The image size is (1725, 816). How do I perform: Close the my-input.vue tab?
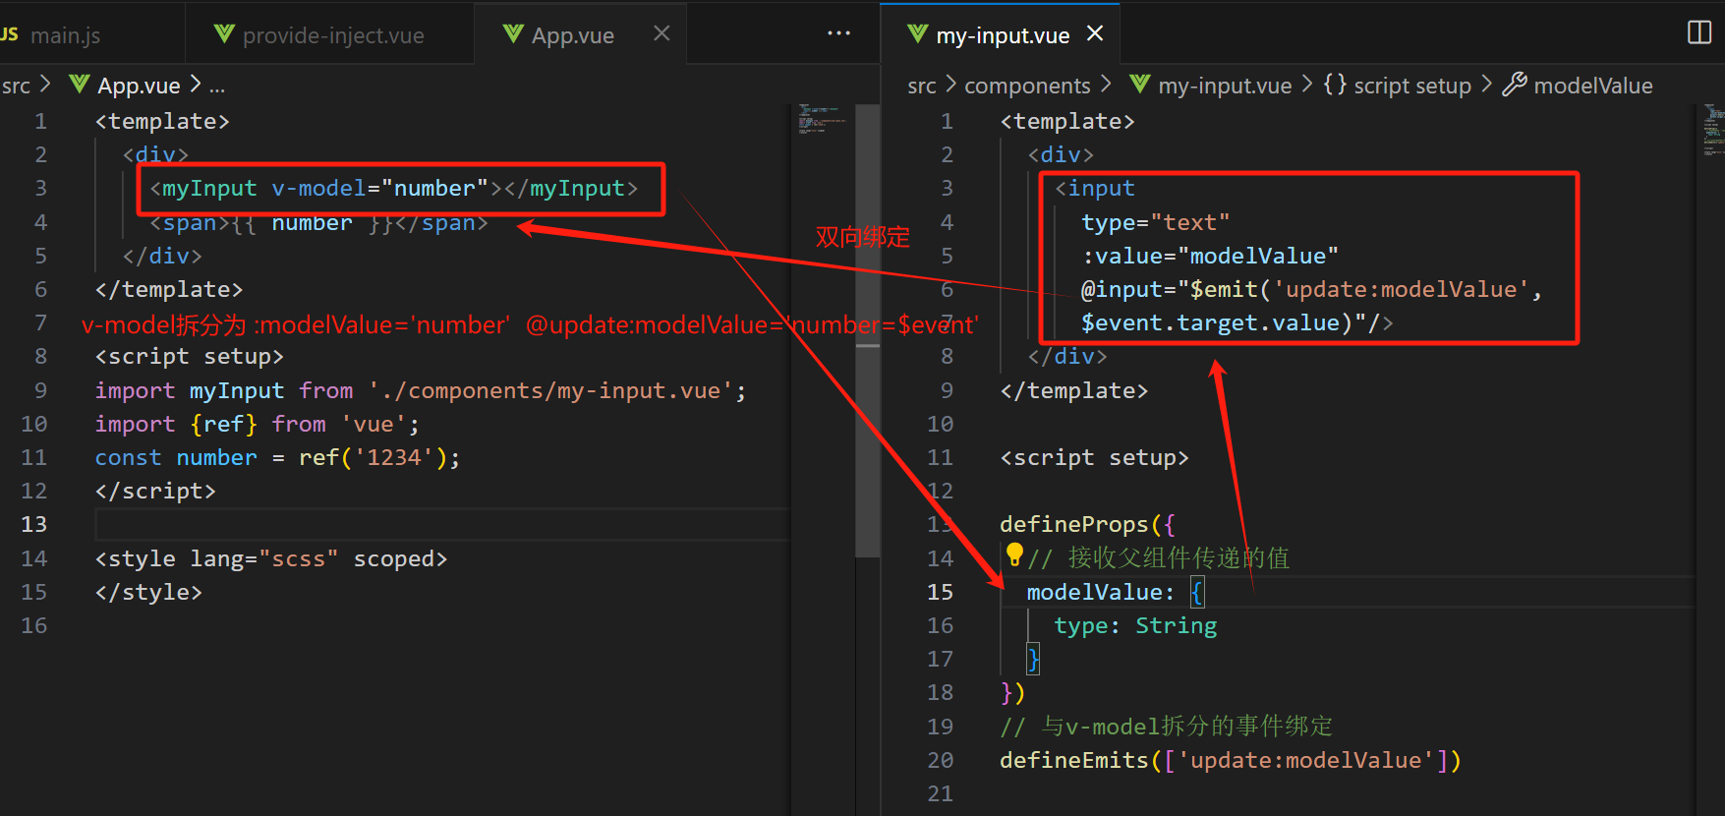tap(1095, 33)
